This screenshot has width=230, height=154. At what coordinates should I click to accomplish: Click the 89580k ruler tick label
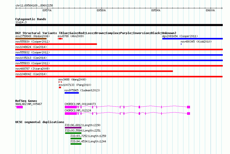click(101, 11)
